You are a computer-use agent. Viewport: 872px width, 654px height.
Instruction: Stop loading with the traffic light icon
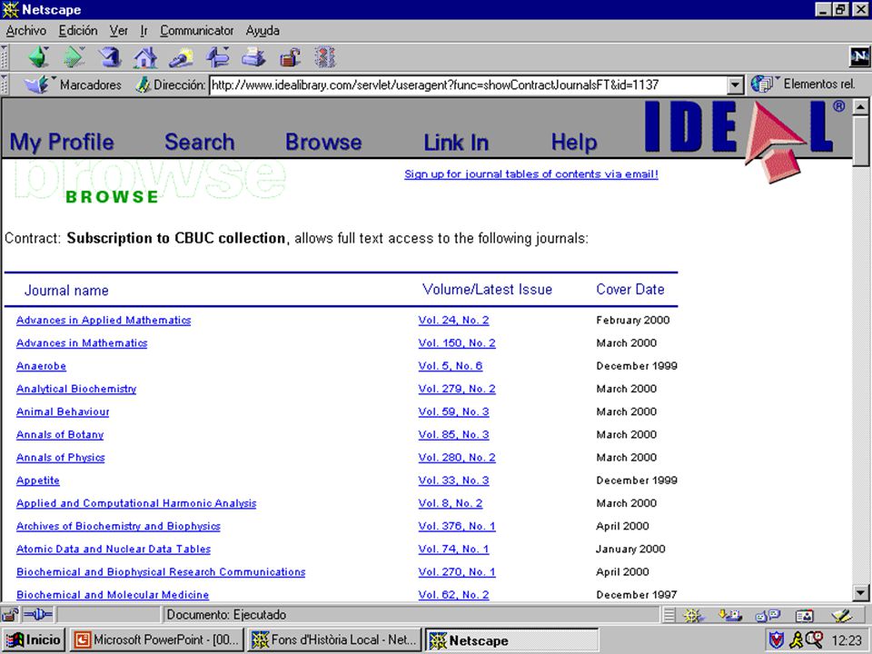(325, 57)
